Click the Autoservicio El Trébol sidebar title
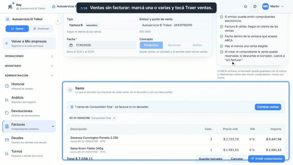The width and height of the screenshot is (293, 165). pyautogui.click(x=27, y=19)
